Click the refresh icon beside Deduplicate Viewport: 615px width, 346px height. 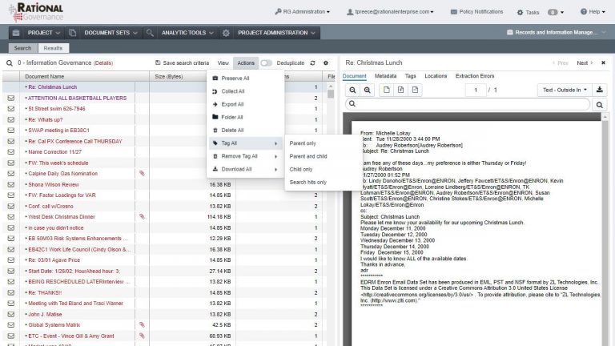pyautogui.click(x=312, y=62)
